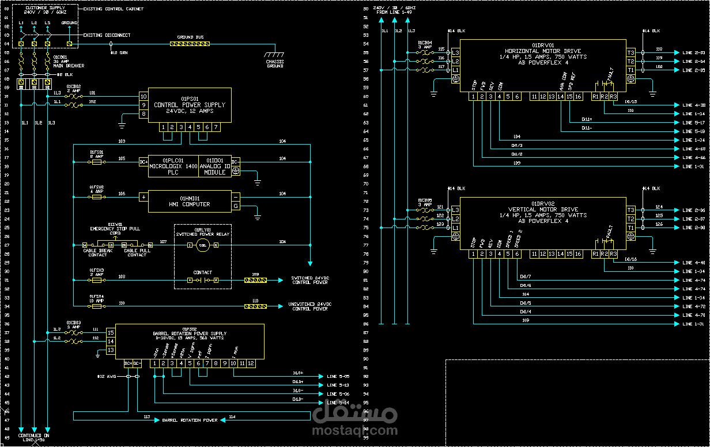Click the 'CABLE PULL CONTACT' label
710x447 pixels.
click(x=137, y=253)
